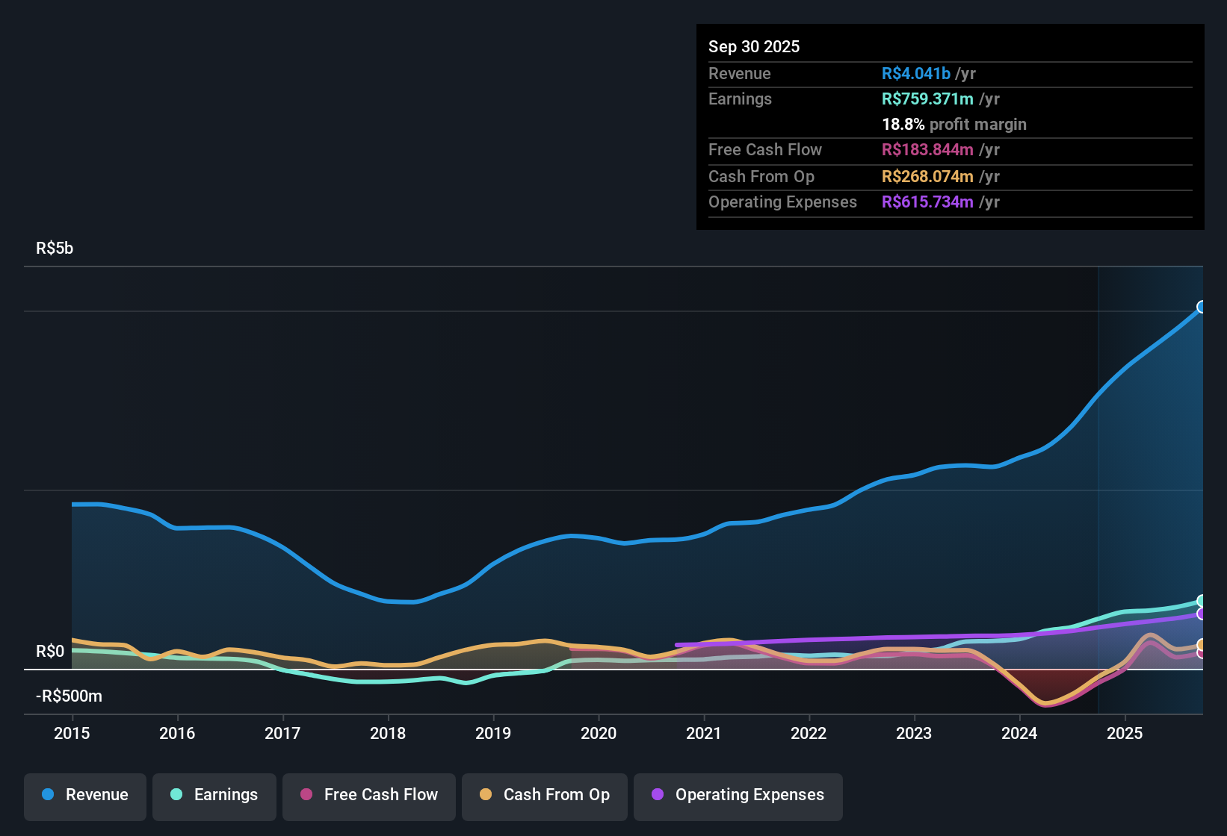Click the Operating Expenses endpoint marker
This screenshot has width=1227, height=836.
(1202, 615)
